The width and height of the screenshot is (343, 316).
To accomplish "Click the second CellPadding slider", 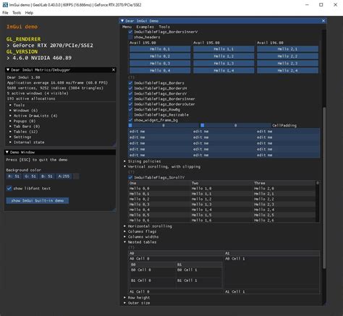I will tap(236, 125).
